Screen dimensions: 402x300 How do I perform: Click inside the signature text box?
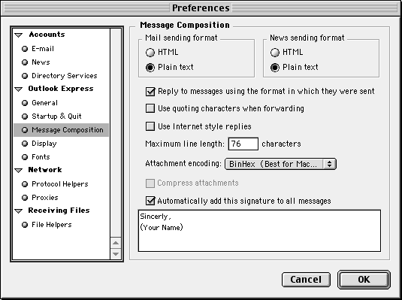point(259,231)
